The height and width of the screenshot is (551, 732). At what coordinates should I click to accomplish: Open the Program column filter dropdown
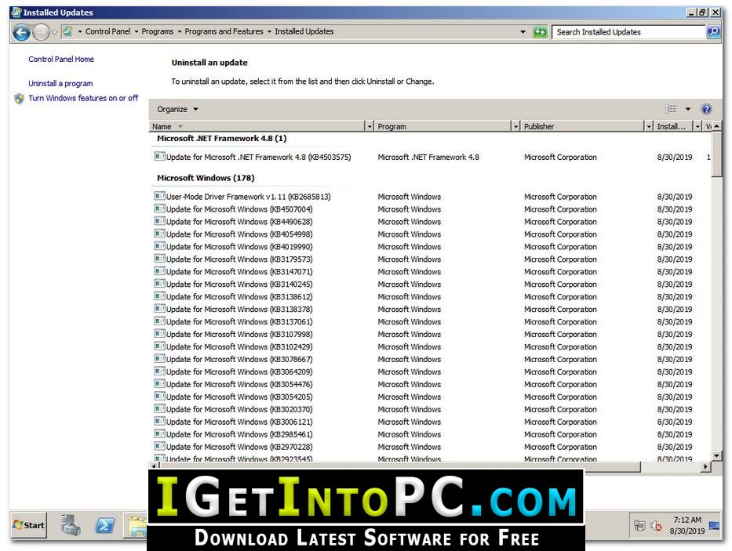[516, 126]
